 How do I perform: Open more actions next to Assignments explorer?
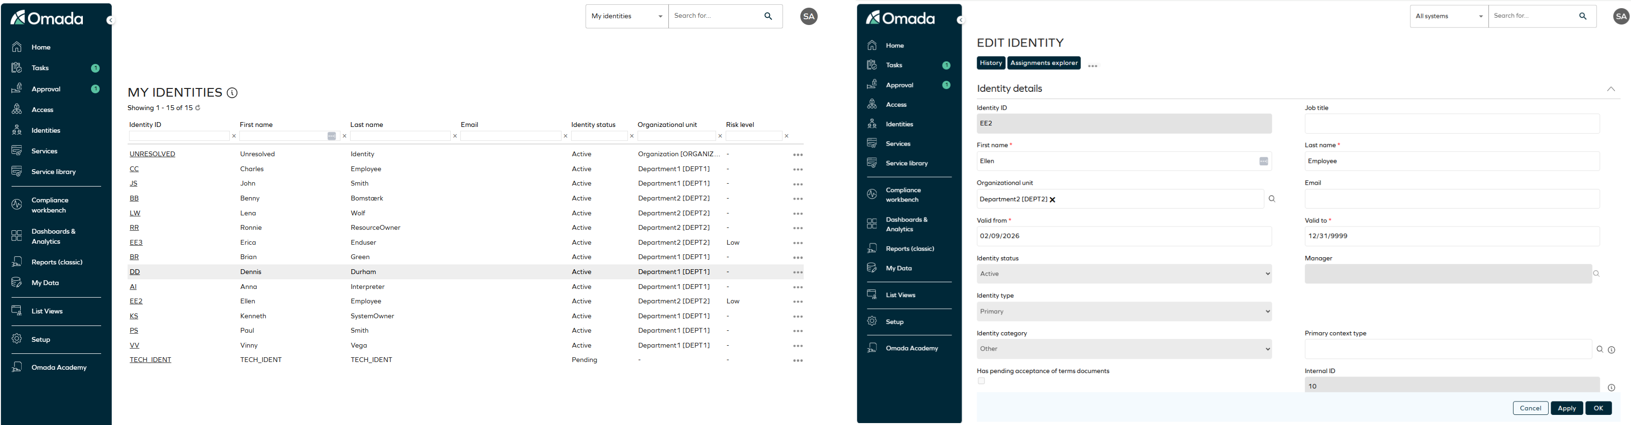click(x=1092, y=66)
